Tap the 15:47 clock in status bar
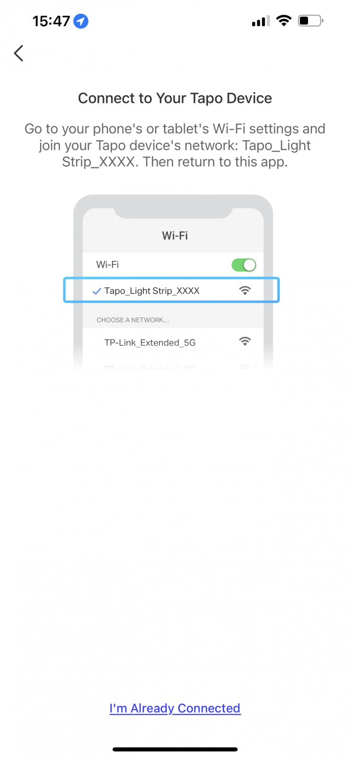Screen dimensions: 350x758 (51, 21)
